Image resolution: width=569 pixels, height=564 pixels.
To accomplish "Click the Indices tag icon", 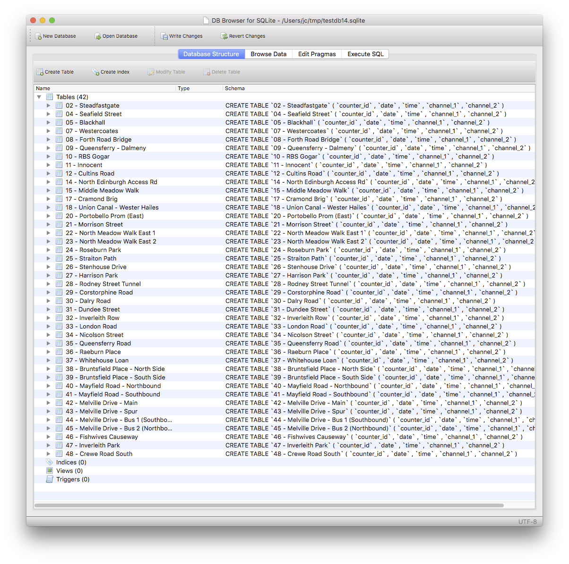I will [x=49, y=462].
